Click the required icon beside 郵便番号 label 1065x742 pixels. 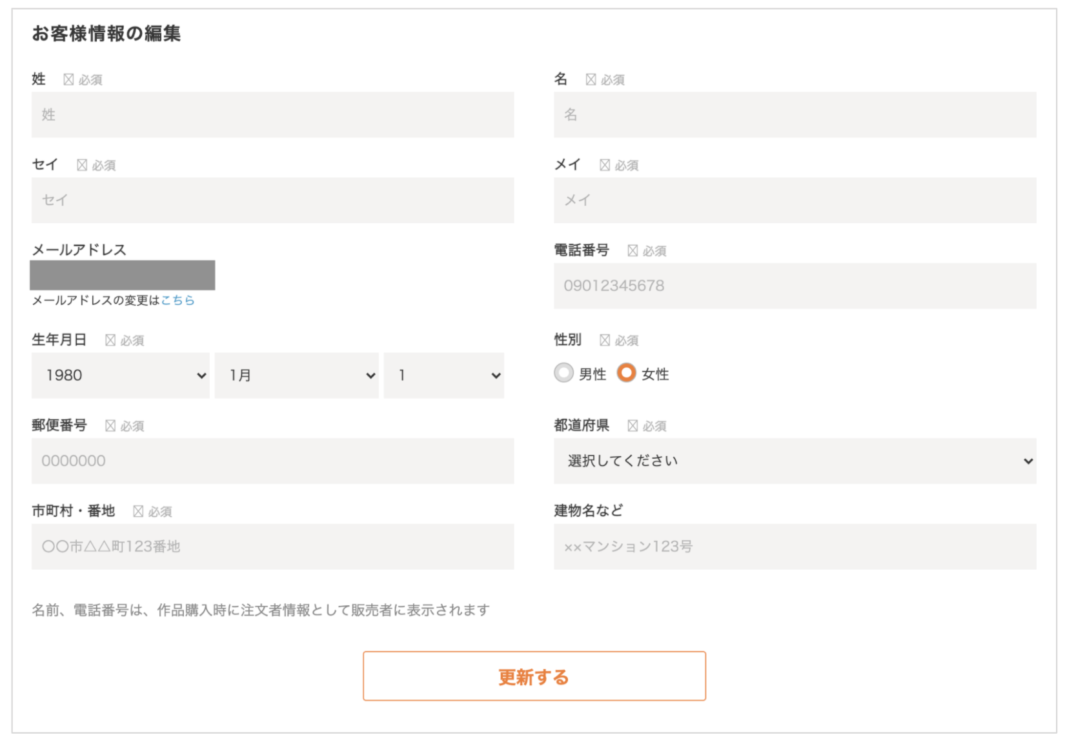pyautogui.click(x=110, y=426)
